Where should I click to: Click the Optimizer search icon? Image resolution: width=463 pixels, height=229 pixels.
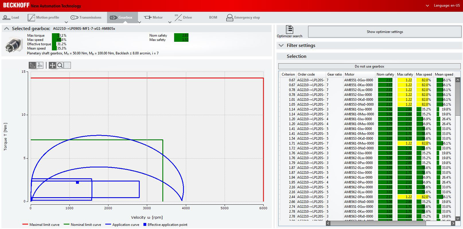click(x=290, y=29)
